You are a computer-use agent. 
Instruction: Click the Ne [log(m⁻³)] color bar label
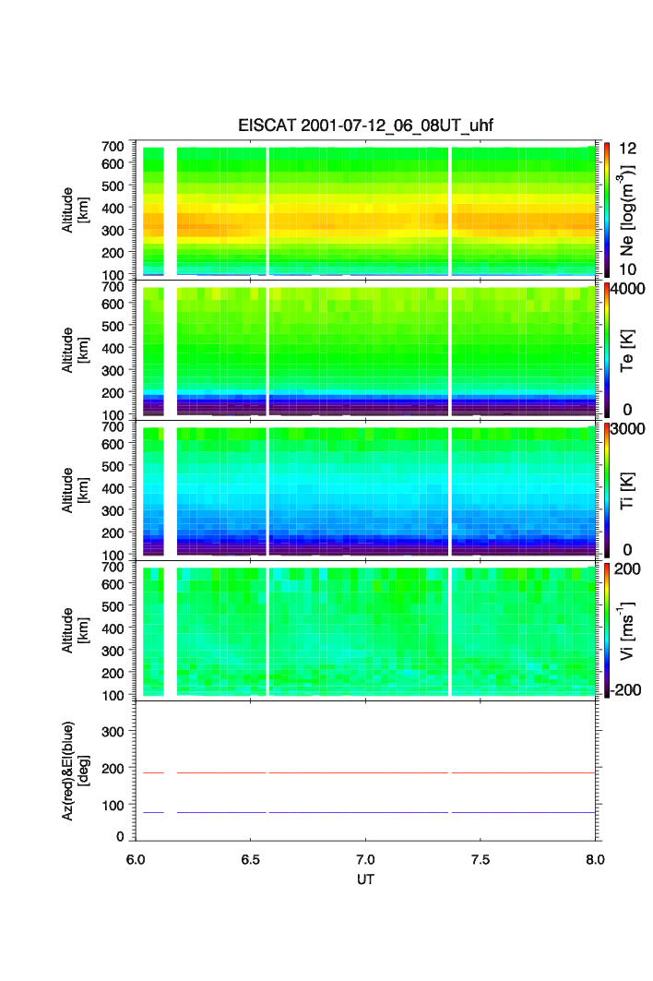[630, 210]
